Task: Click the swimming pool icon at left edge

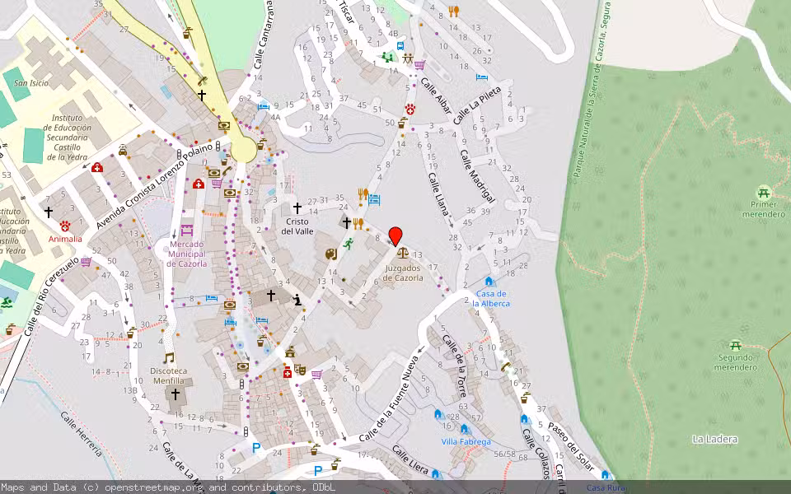Action: 7,302
